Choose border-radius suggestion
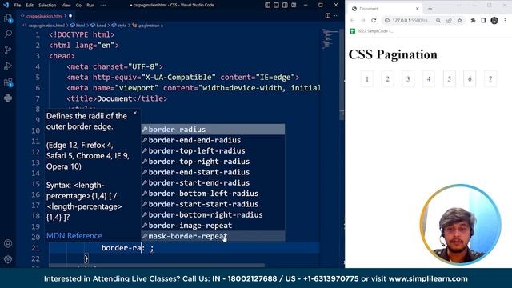Viewport: 512px width, 288px height. pyautogui.click(x=213, y=130)
